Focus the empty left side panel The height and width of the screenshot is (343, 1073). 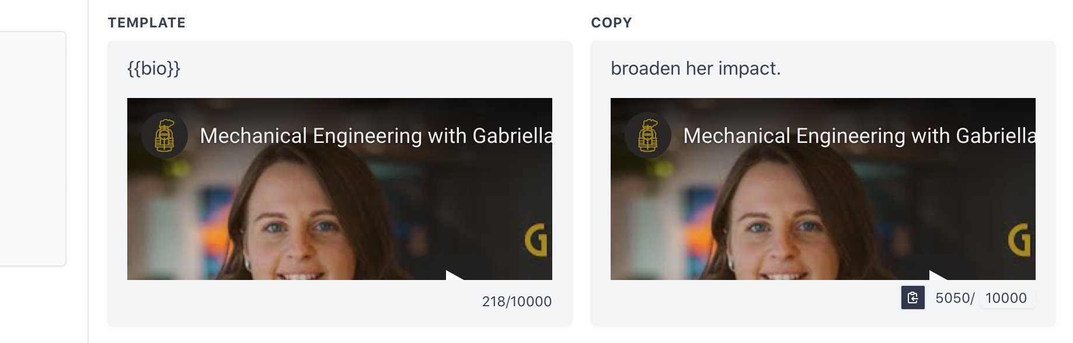pos(33,149)
